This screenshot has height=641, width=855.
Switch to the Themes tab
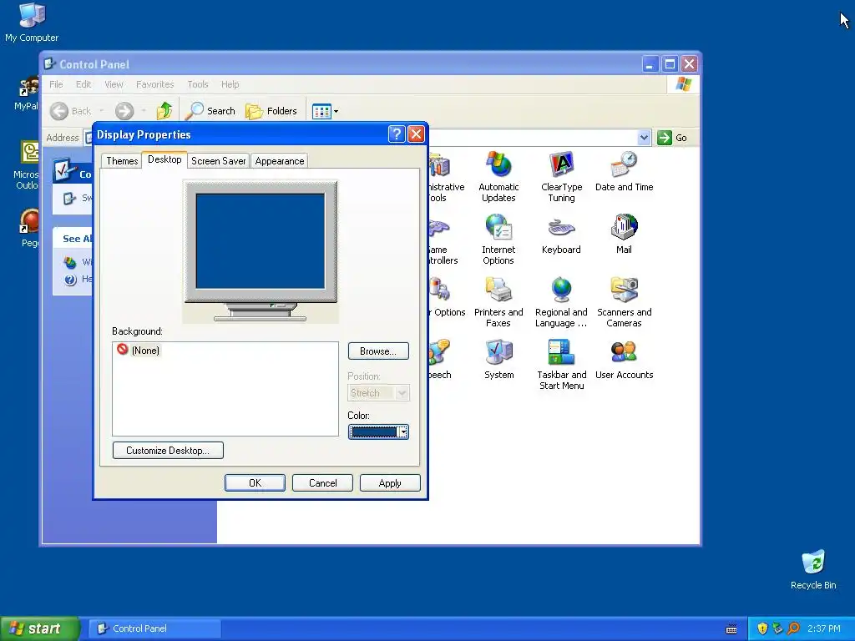tap(122, 161)
